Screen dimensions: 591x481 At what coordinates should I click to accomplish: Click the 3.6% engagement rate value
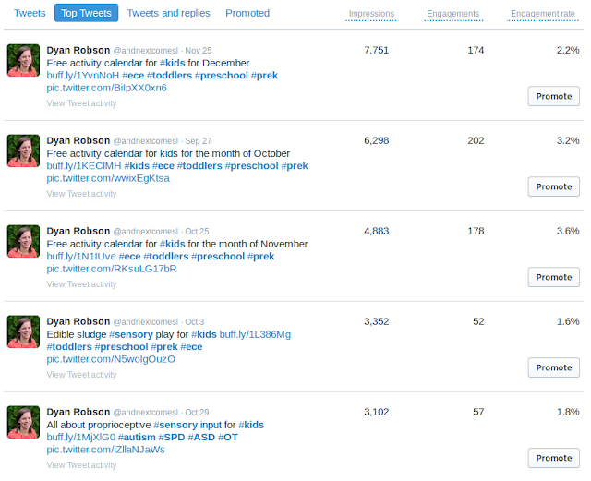pyautogui.click(x=568, y=231)
